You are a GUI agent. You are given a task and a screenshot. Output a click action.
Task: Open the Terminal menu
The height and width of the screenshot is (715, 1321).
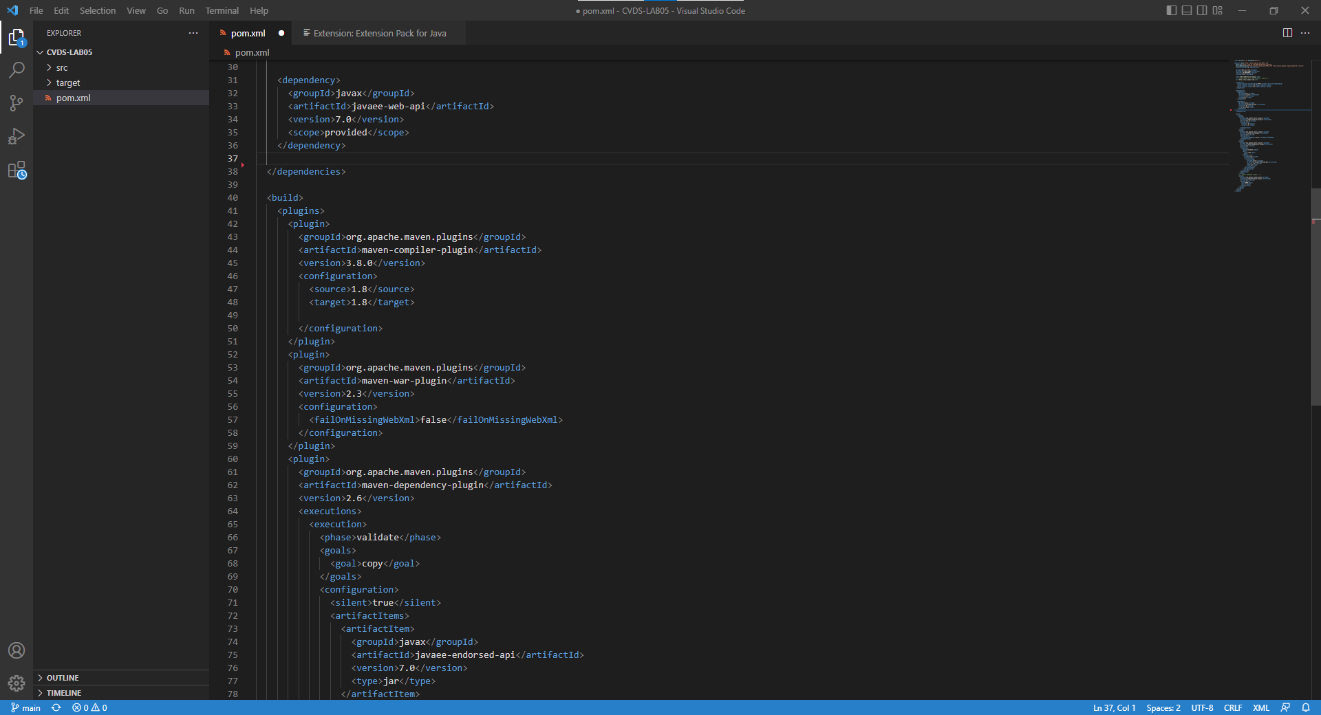point(222,10)
